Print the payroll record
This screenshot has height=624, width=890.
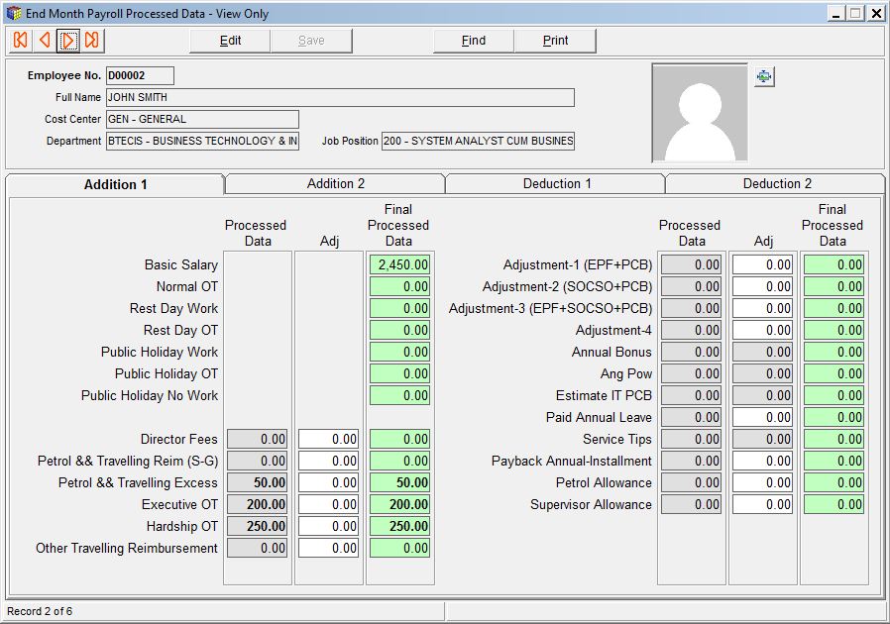555,41
